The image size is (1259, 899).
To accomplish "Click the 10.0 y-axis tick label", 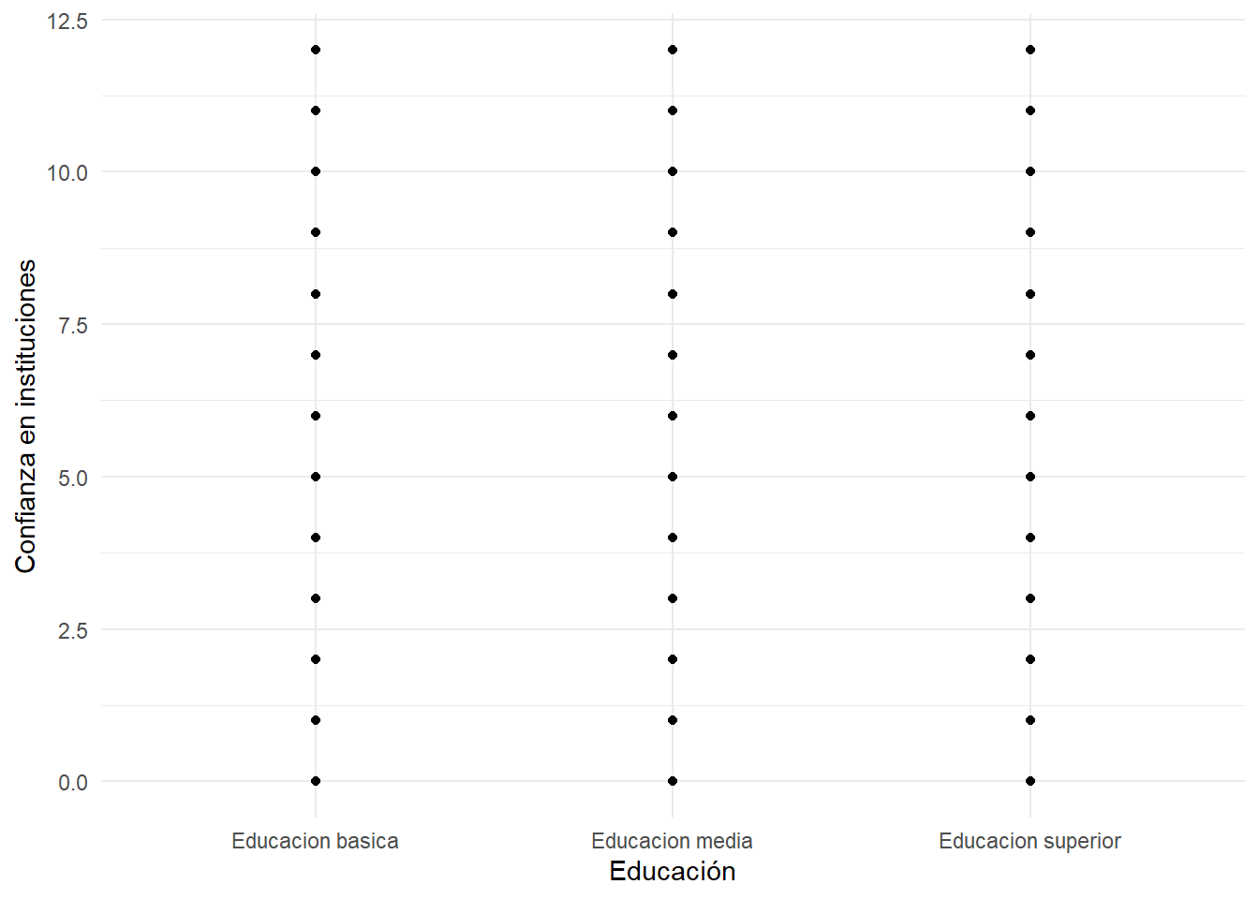I will [67, 173].
